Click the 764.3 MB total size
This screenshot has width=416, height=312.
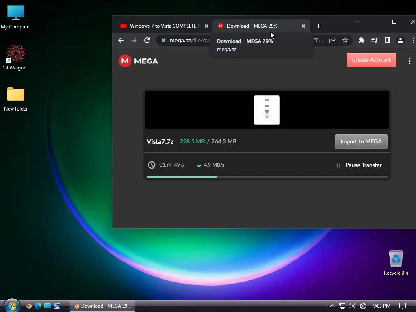tap(224, 141)
